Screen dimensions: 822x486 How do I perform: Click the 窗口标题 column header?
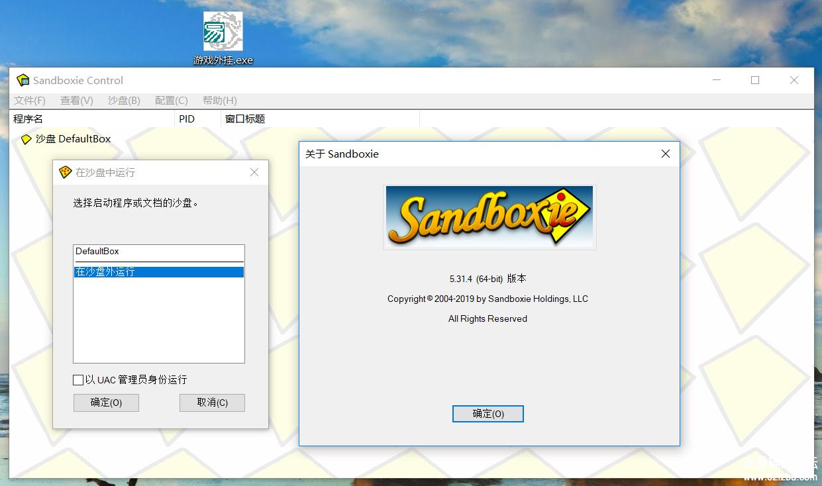[x=321, y=119]
